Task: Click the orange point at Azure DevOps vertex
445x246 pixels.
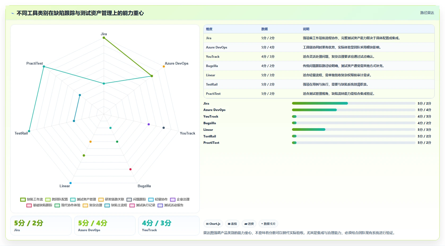Action: point(164,66)
